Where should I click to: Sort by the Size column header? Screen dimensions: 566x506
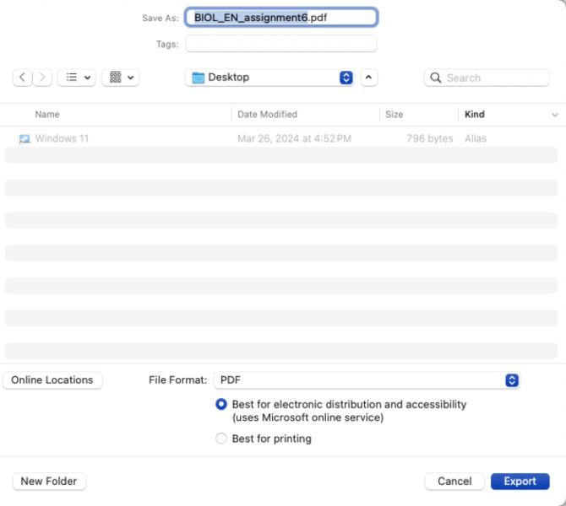coord(395,114)
